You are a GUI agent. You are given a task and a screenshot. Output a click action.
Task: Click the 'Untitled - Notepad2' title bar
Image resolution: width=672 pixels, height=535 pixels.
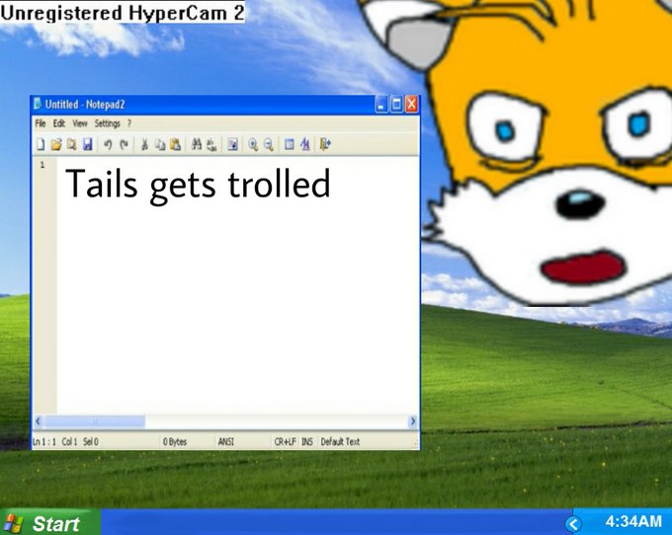[x=85, y=105]
